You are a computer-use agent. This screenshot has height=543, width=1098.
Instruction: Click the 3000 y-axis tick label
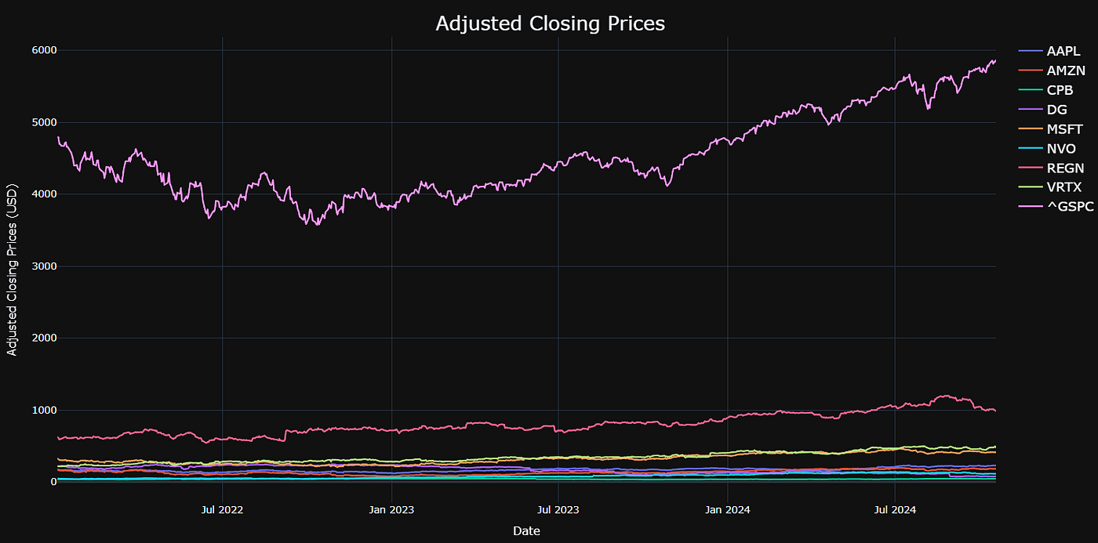43,266
